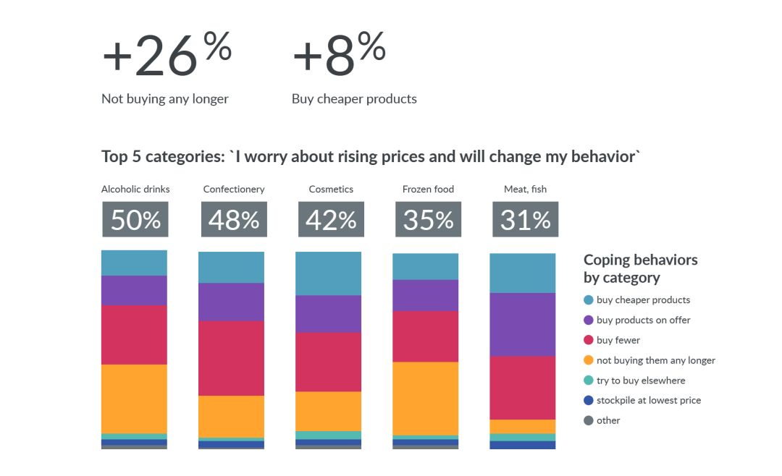Click the gray 'other' legend dot
Image resolution: width=782 pixels, height=476 pixels.
tap(589, 420)
